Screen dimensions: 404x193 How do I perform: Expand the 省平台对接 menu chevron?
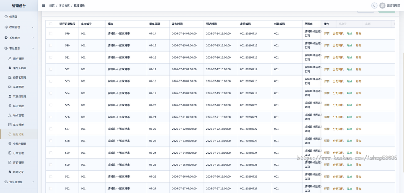tap(33, 182)
